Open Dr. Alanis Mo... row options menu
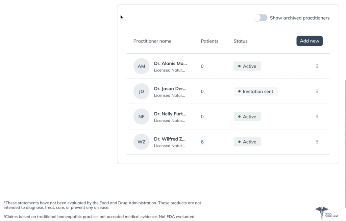The height and width of the screenshot is (221, 346). click(317, 66)
